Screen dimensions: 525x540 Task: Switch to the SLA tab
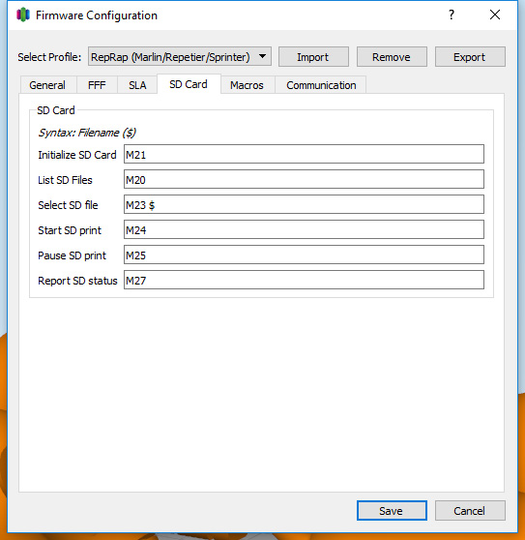[137, 85]
